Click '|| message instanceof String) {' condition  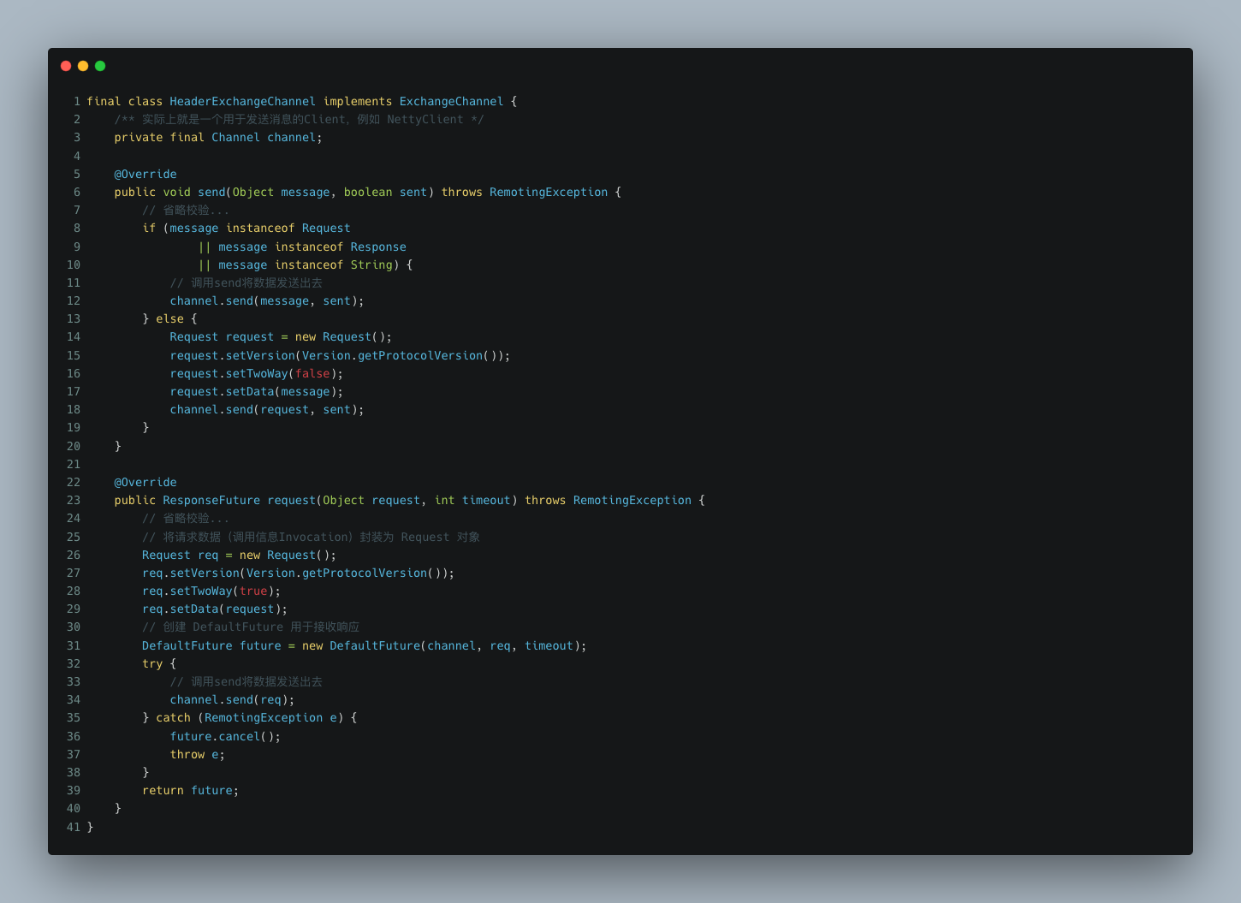tap(306, 264)
